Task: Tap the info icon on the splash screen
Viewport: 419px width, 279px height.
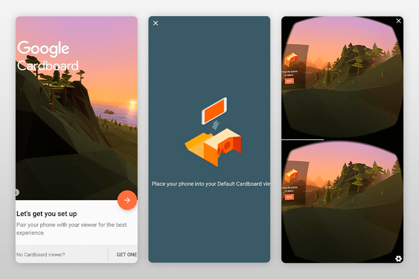Action: tap(16, 192)
